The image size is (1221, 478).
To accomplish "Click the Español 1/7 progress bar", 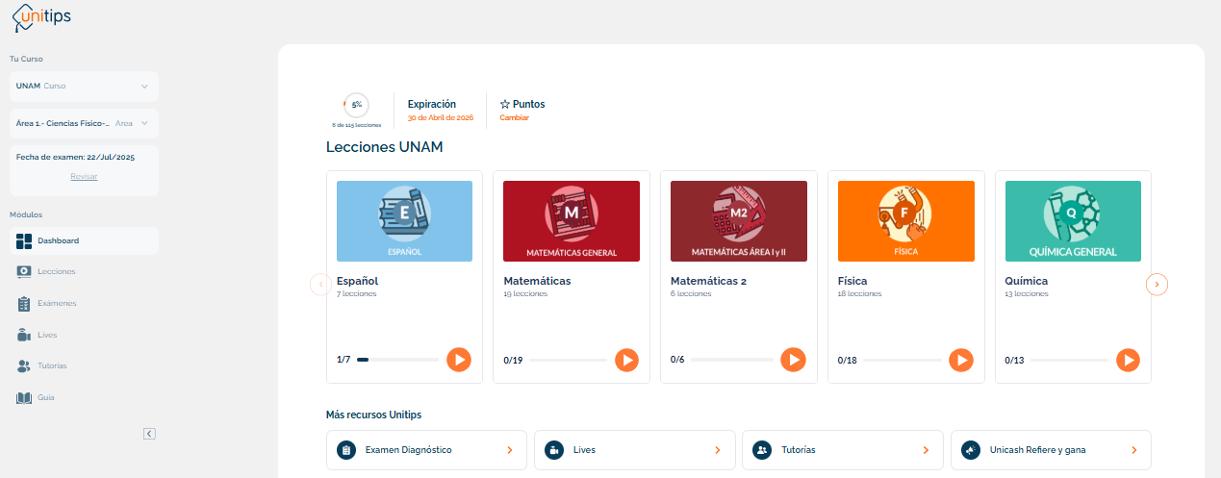I will coord(397,360).
